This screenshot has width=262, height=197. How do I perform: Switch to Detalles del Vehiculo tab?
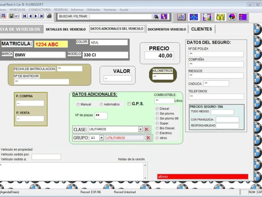coord(66,29)
